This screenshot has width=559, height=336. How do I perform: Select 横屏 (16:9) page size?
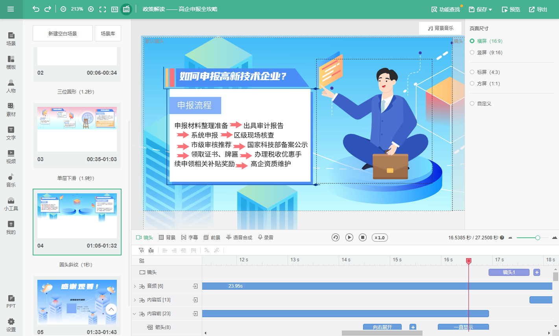click(x=486, y=41)
